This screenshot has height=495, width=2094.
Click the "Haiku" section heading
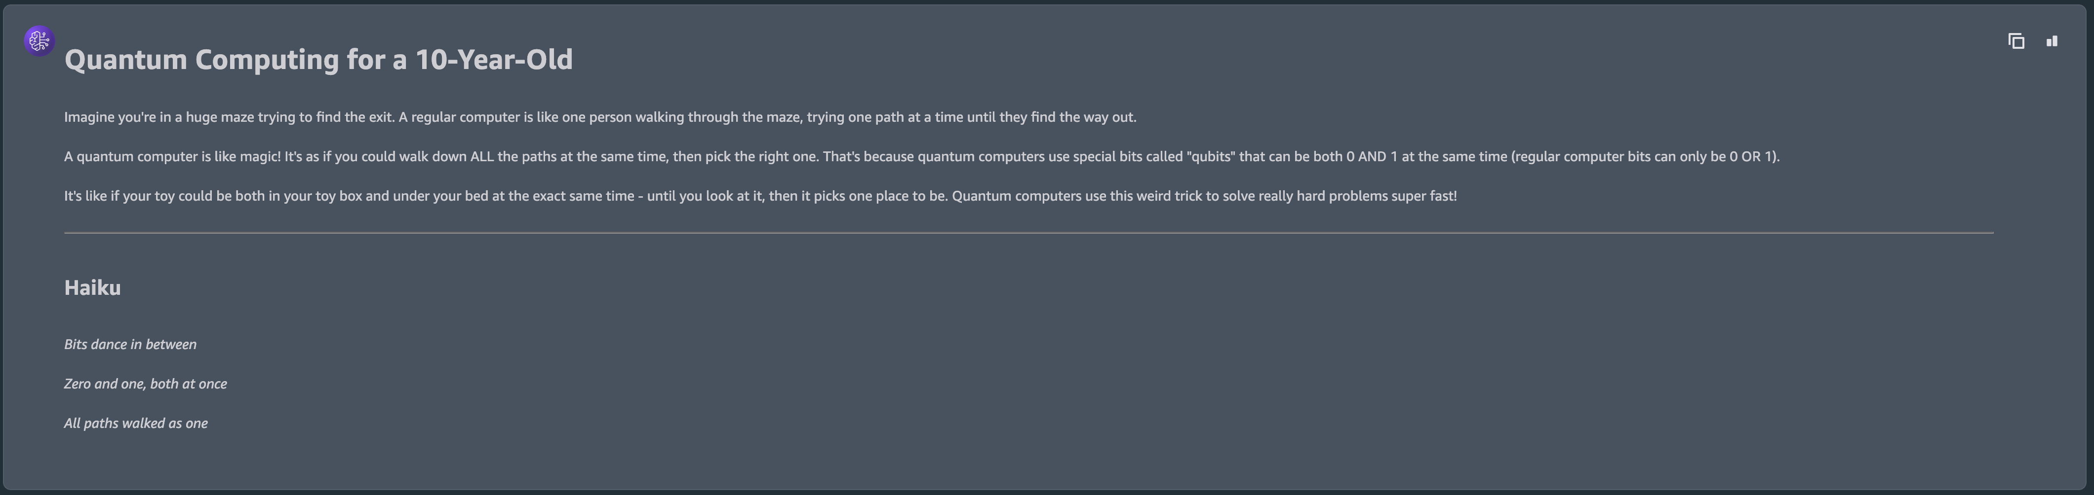coord(92,287)
